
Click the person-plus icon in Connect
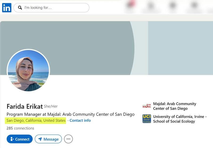pyautogui.click(x=12, y=139)
